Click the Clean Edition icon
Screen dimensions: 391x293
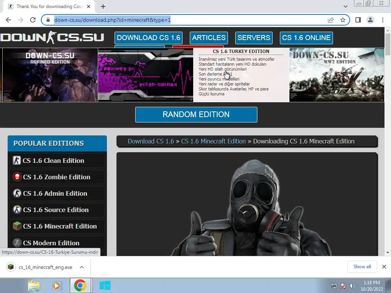(x=17, y=161)
